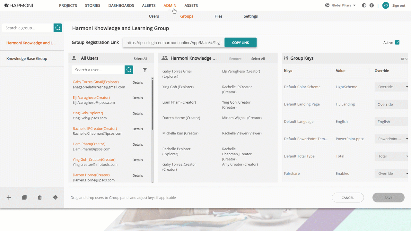Screen dimensions: 411x231
Task: Open the ADMIN menu
Action: [170, 5]
